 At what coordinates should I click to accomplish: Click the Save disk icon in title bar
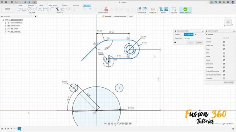(11, 2)
